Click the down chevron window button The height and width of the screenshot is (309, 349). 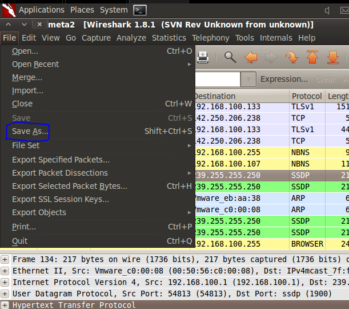pyautogui.click(x=24, y=24)
